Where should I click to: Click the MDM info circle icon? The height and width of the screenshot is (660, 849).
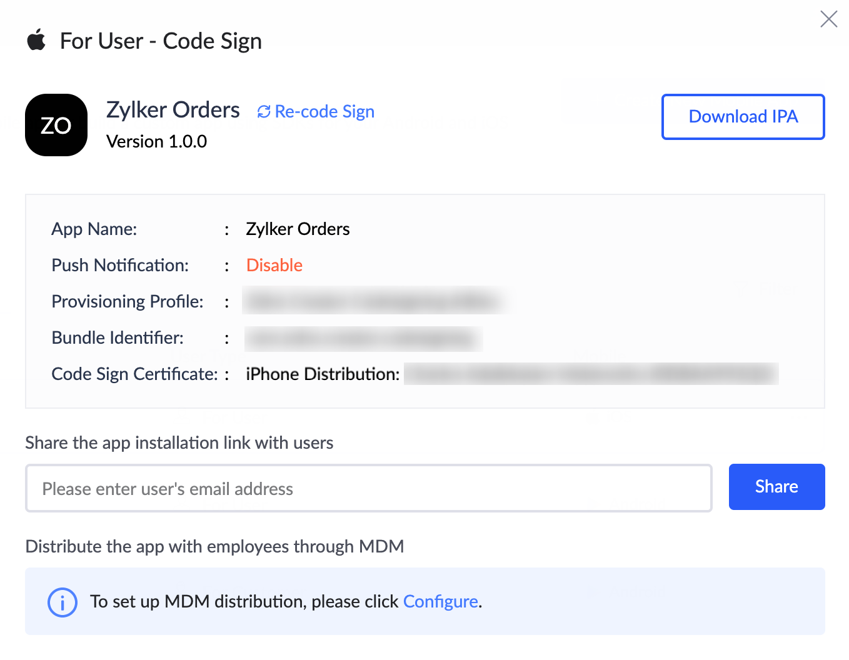pyautogui.click(x=63, y=602)
